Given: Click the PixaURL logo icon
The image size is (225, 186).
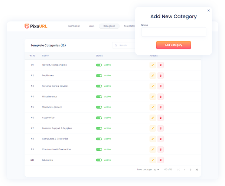Looking at the screenshot, I should click(27, 26).
